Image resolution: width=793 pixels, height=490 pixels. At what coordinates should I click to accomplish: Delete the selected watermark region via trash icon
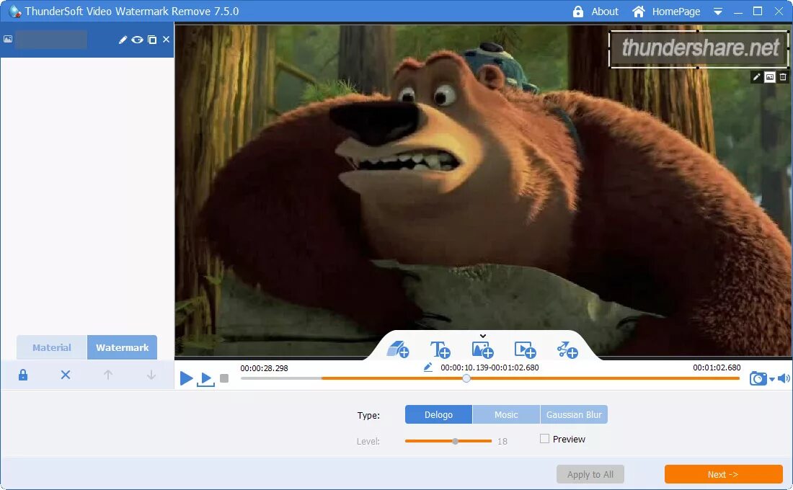[x=783, y=76]
